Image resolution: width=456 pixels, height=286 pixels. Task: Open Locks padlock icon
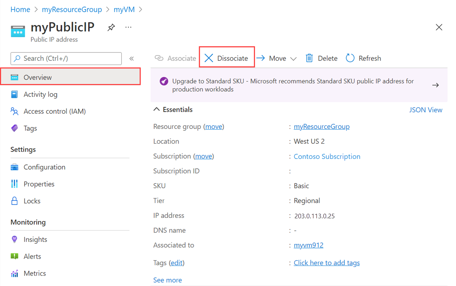pyautogui.click(x=14, y=201)
